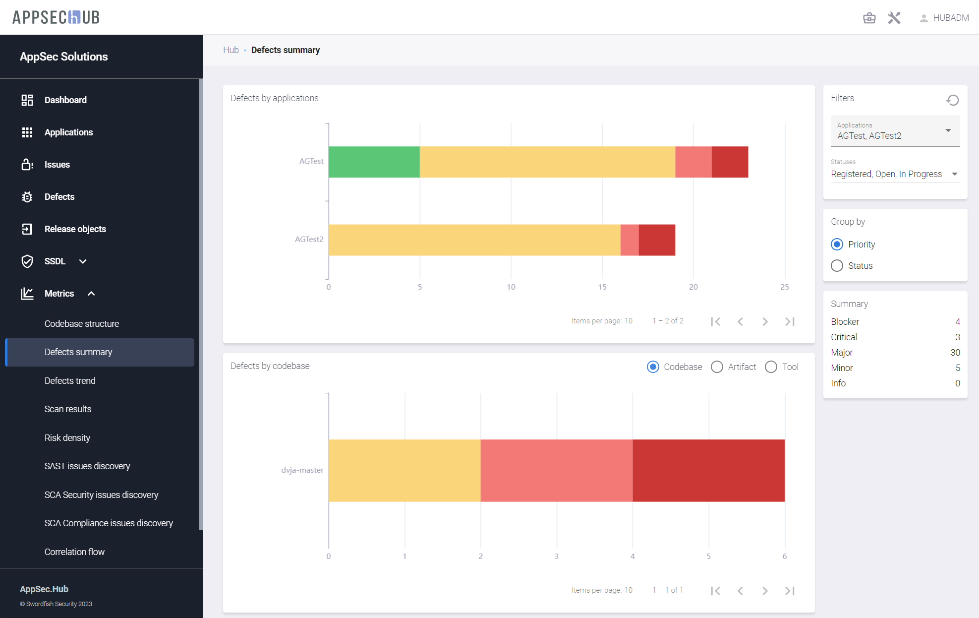Go to next page in codebase chart
The image size is (979, 618).
click(x=765, y=591)
